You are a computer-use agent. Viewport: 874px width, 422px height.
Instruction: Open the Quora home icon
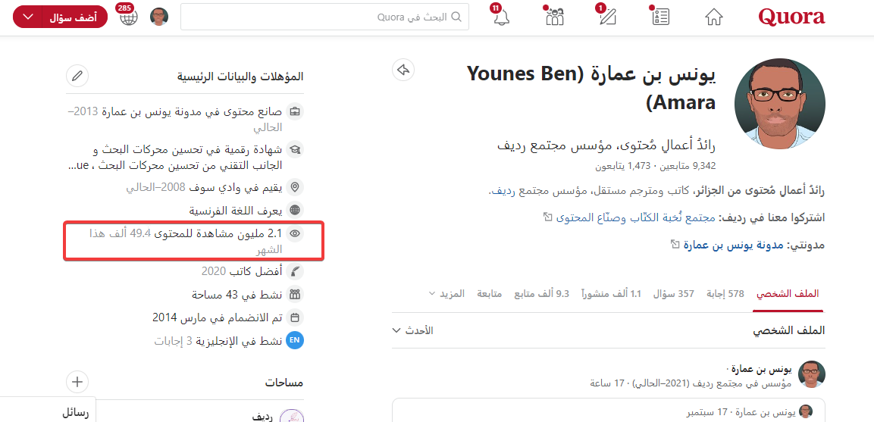[713, 17]
